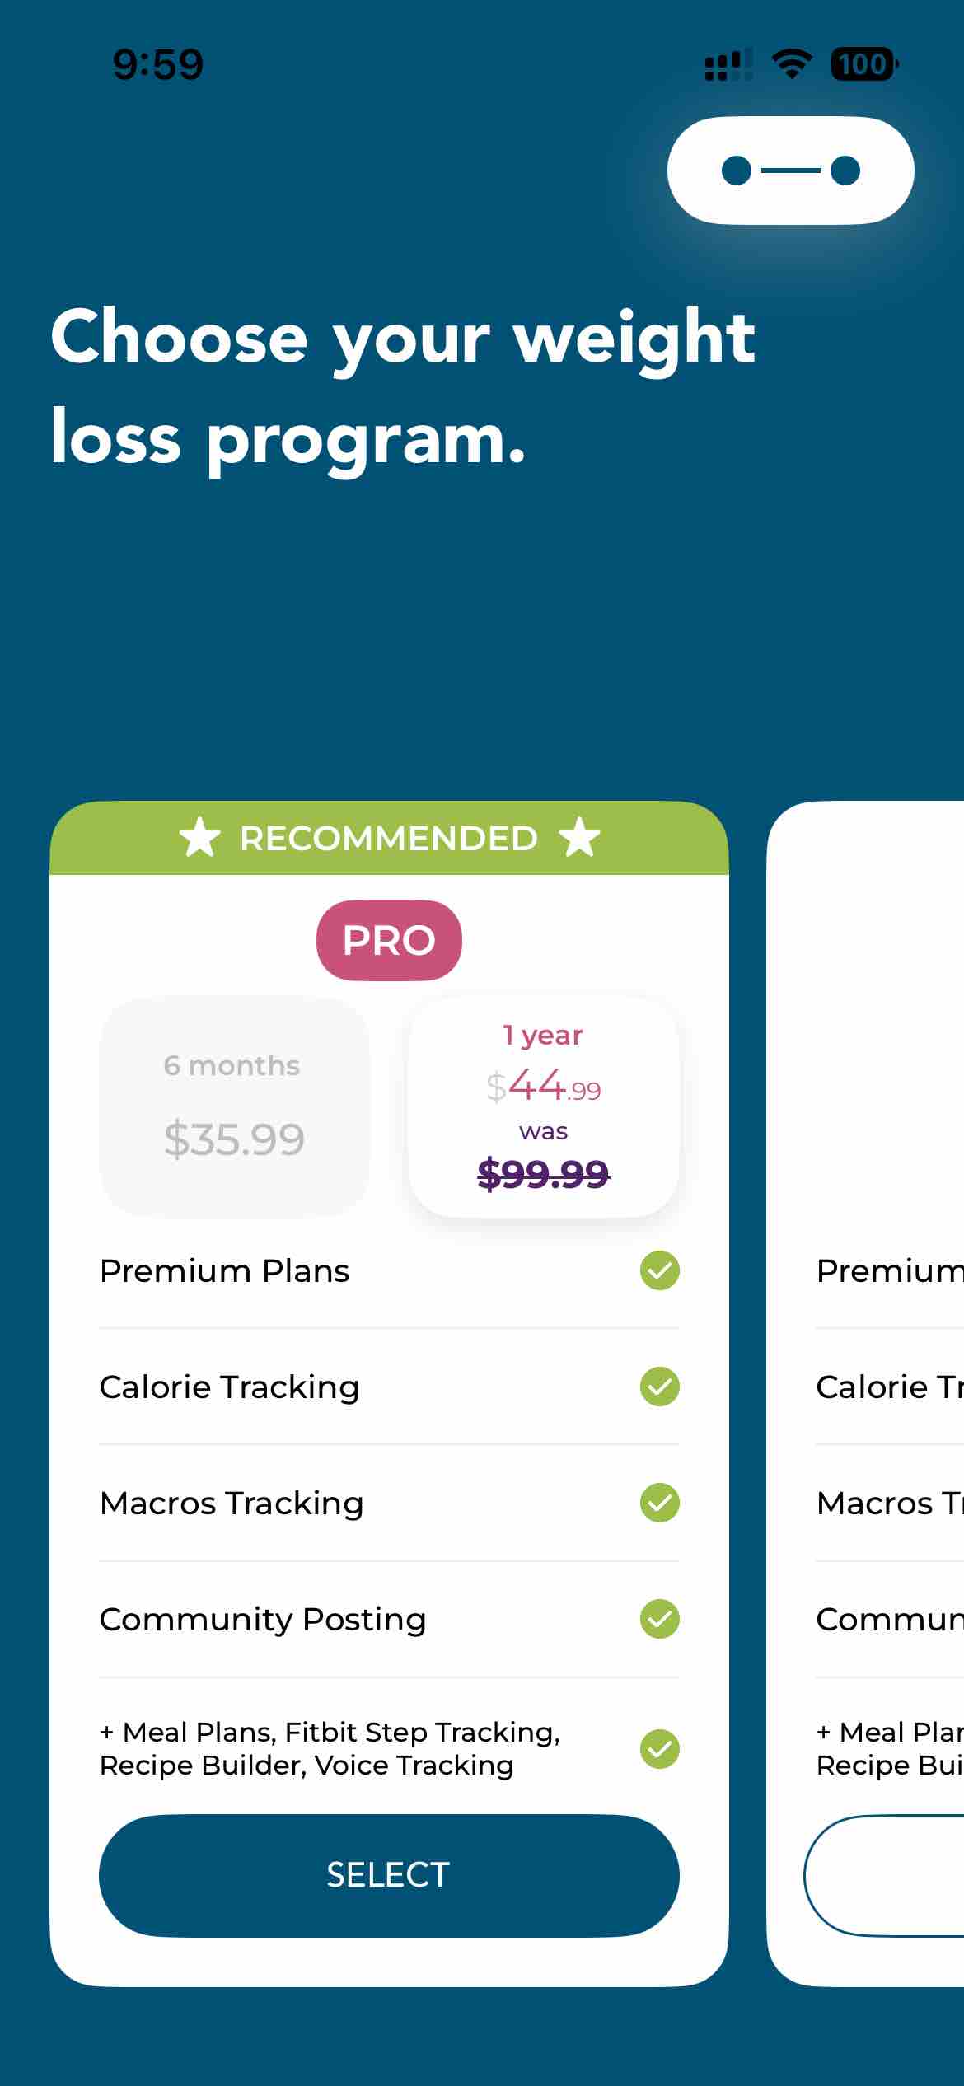Viewport: 964px width, 2086px height.
Task: Click the checkmark beside Premium Plans
Action: pos(657,1271)
